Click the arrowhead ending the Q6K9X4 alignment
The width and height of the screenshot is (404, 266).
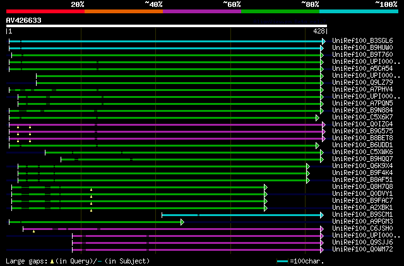tap(308, 166)
